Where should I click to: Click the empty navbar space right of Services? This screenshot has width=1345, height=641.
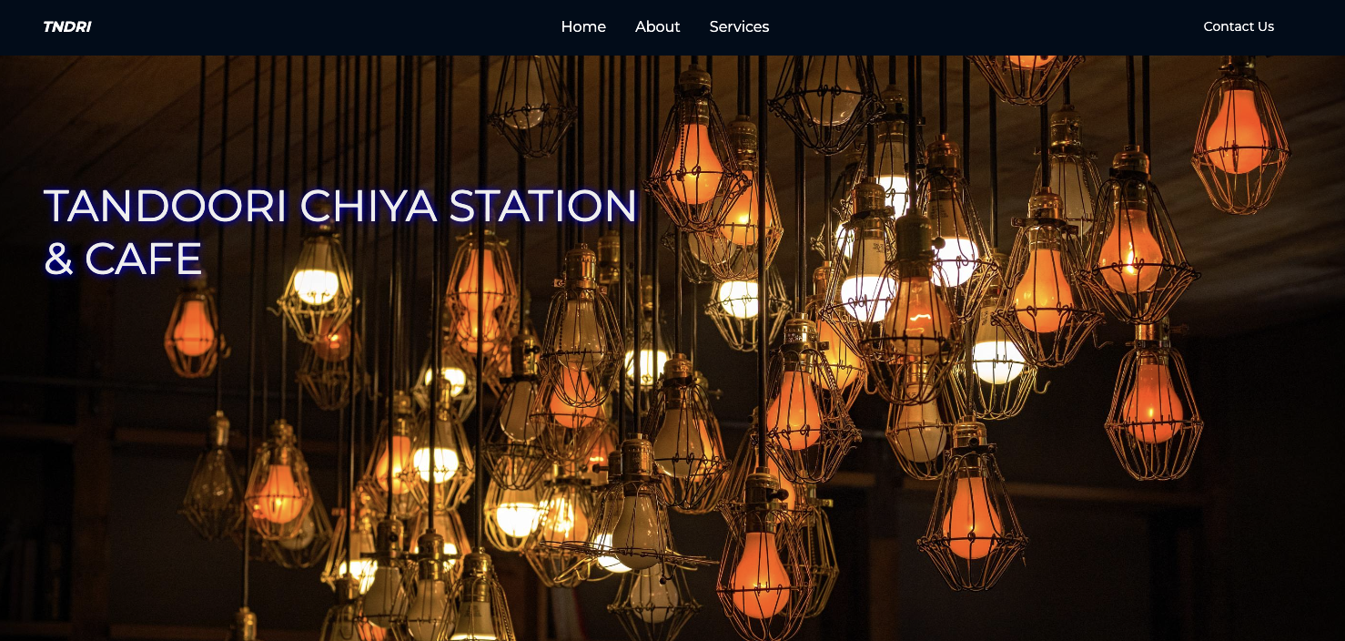(983, 27)
